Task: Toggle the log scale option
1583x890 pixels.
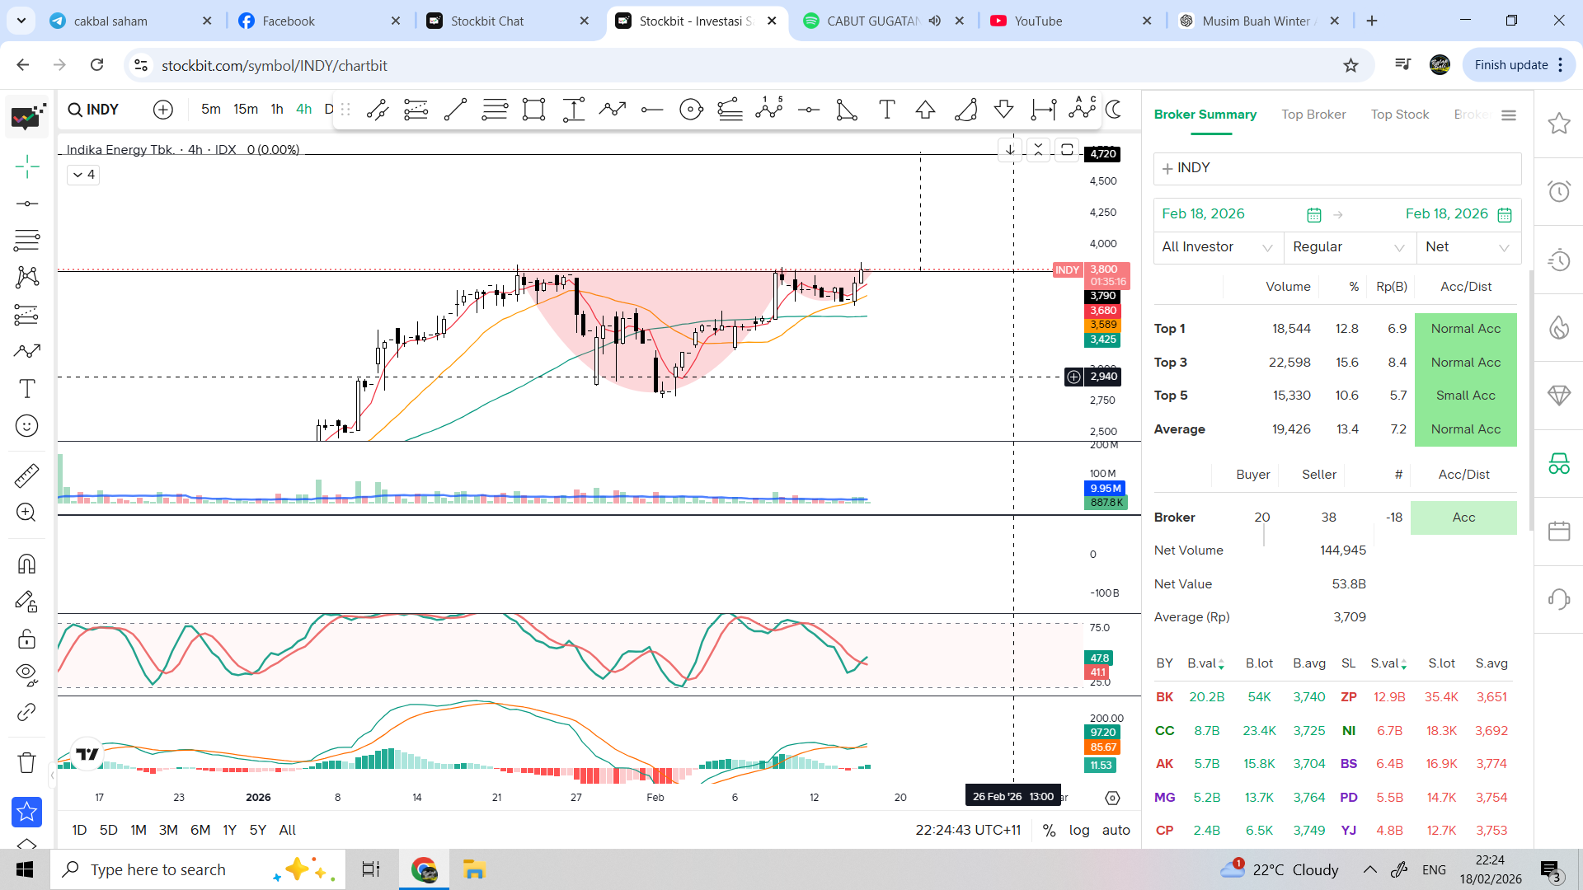Action: pos(1078,830)
